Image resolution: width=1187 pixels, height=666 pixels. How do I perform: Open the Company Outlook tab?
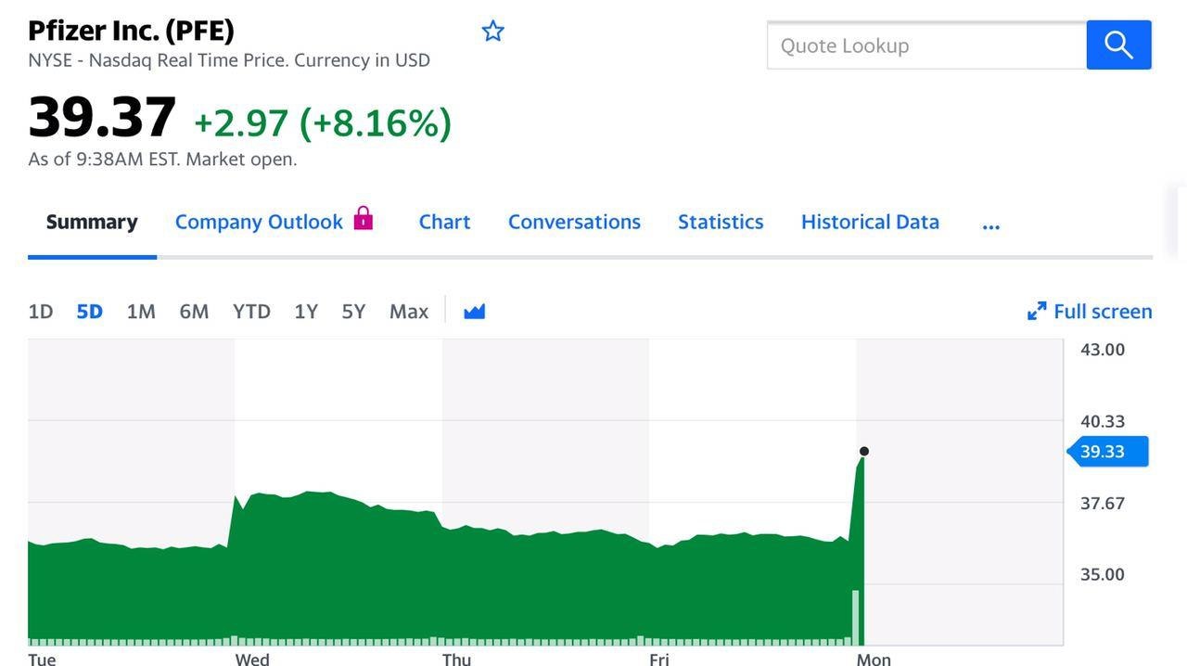(x=259, y=222)
